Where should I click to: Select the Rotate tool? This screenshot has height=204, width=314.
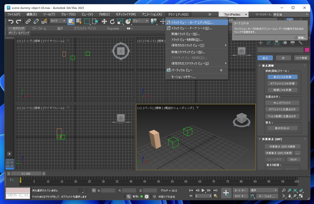coord(112,21)
